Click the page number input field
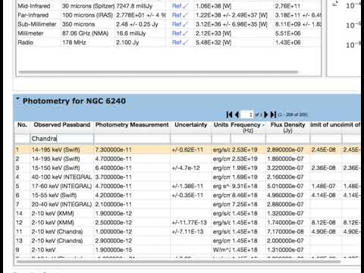Viewport: 364px width, 273px height. [247, 115]
